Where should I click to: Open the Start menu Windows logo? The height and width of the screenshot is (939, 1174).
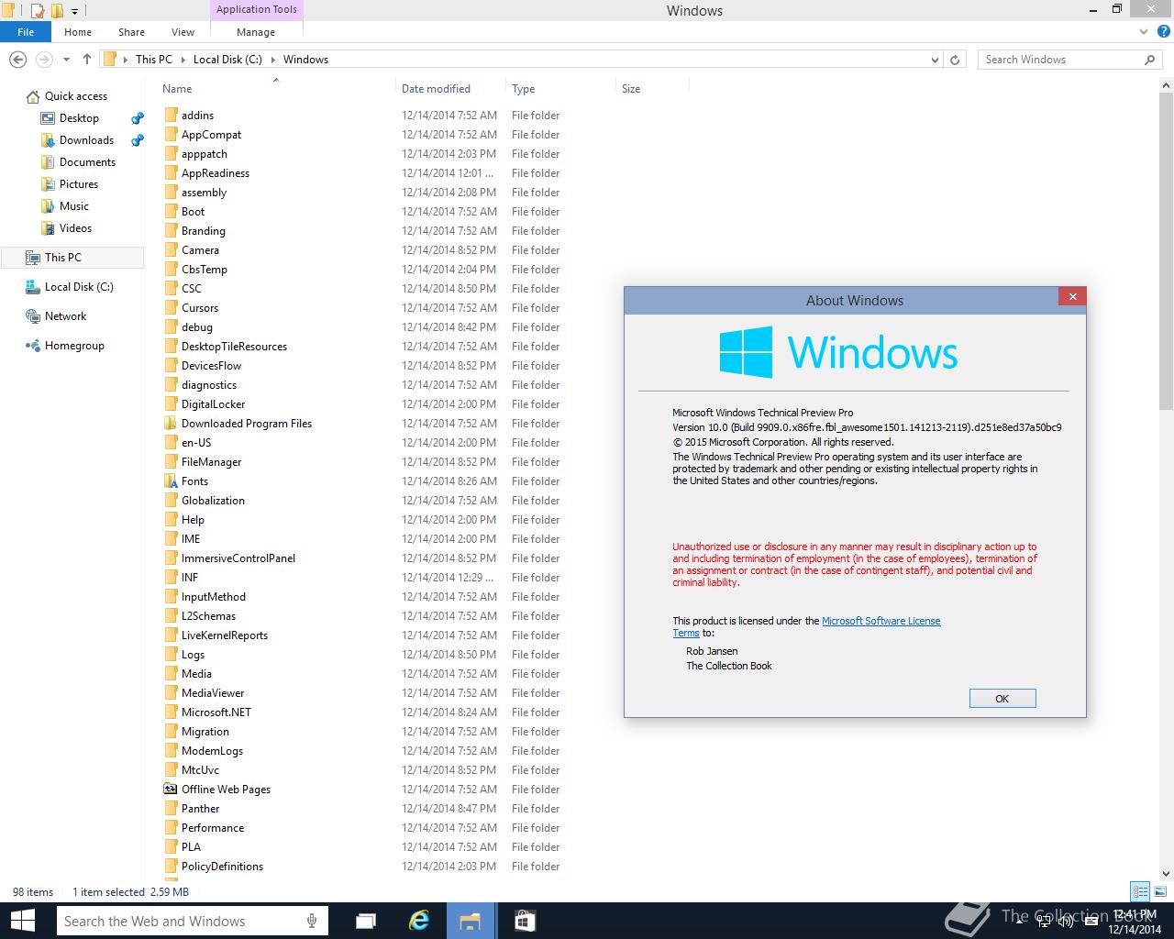(22, 921)
